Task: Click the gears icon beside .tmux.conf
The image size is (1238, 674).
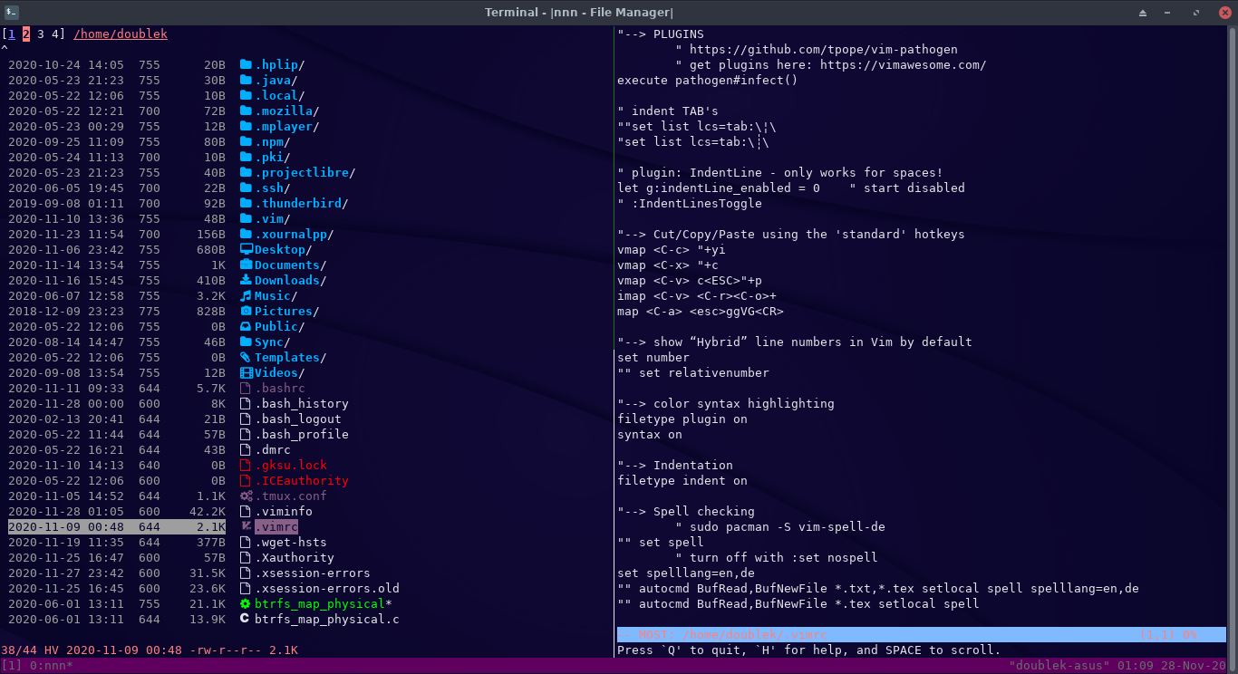Action: point(246,496)
